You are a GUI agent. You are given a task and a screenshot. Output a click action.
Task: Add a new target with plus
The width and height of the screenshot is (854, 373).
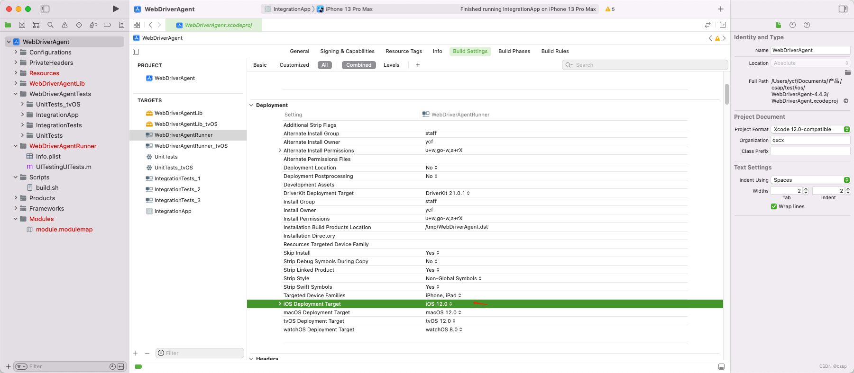135,353
